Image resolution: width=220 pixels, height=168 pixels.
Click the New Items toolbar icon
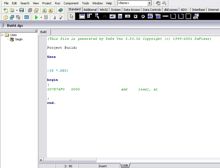point(6,10)
